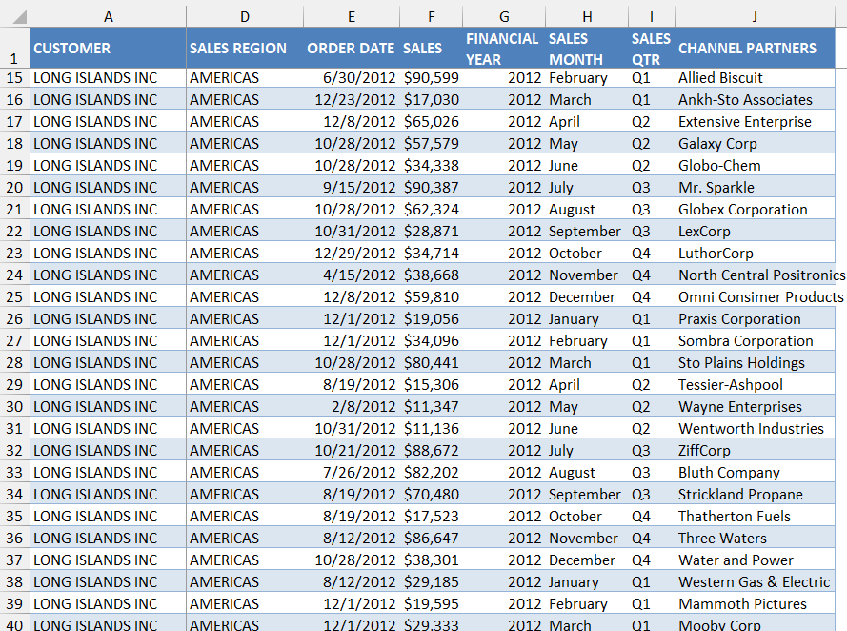Select column G header

pos(504,17)
